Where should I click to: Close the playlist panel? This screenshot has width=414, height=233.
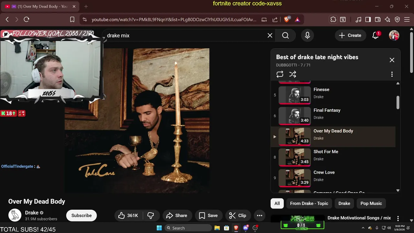[x=392, y=60]
